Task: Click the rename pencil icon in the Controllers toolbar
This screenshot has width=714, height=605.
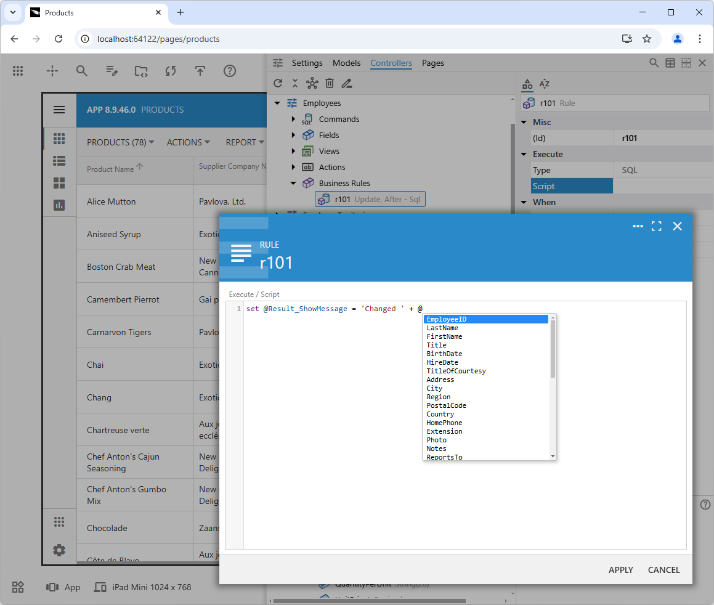Action: 347,83
